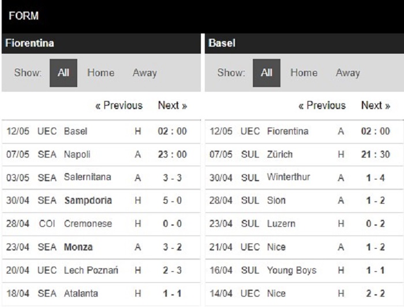
Task: Click the Salernitana 3 - 3 score
Action: (x=173, y=178)
